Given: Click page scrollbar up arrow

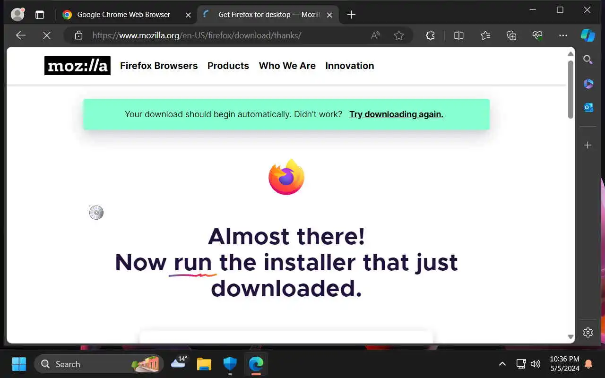Looking at the screenshot, I should (x=570, y=54).
